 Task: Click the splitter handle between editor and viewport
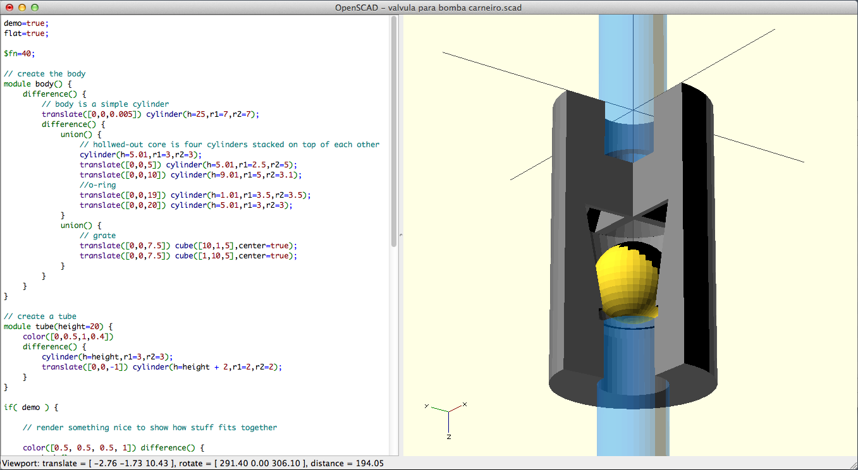[x=400, y=235]
